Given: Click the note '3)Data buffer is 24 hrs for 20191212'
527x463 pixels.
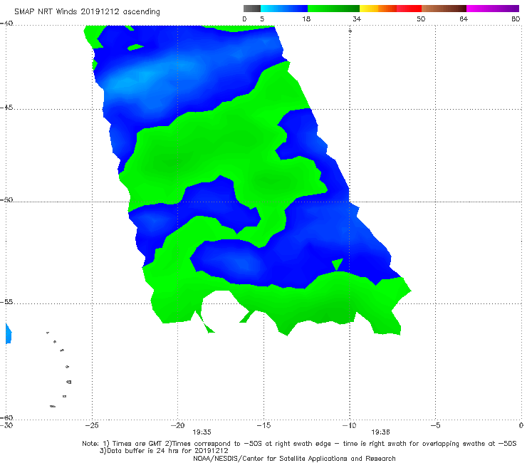Looking at the screenshot, I should tap(164, 451).
